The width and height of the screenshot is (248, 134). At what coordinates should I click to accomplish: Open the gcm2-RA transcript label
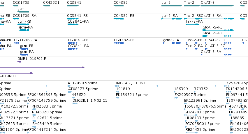(x=170, y=16)
